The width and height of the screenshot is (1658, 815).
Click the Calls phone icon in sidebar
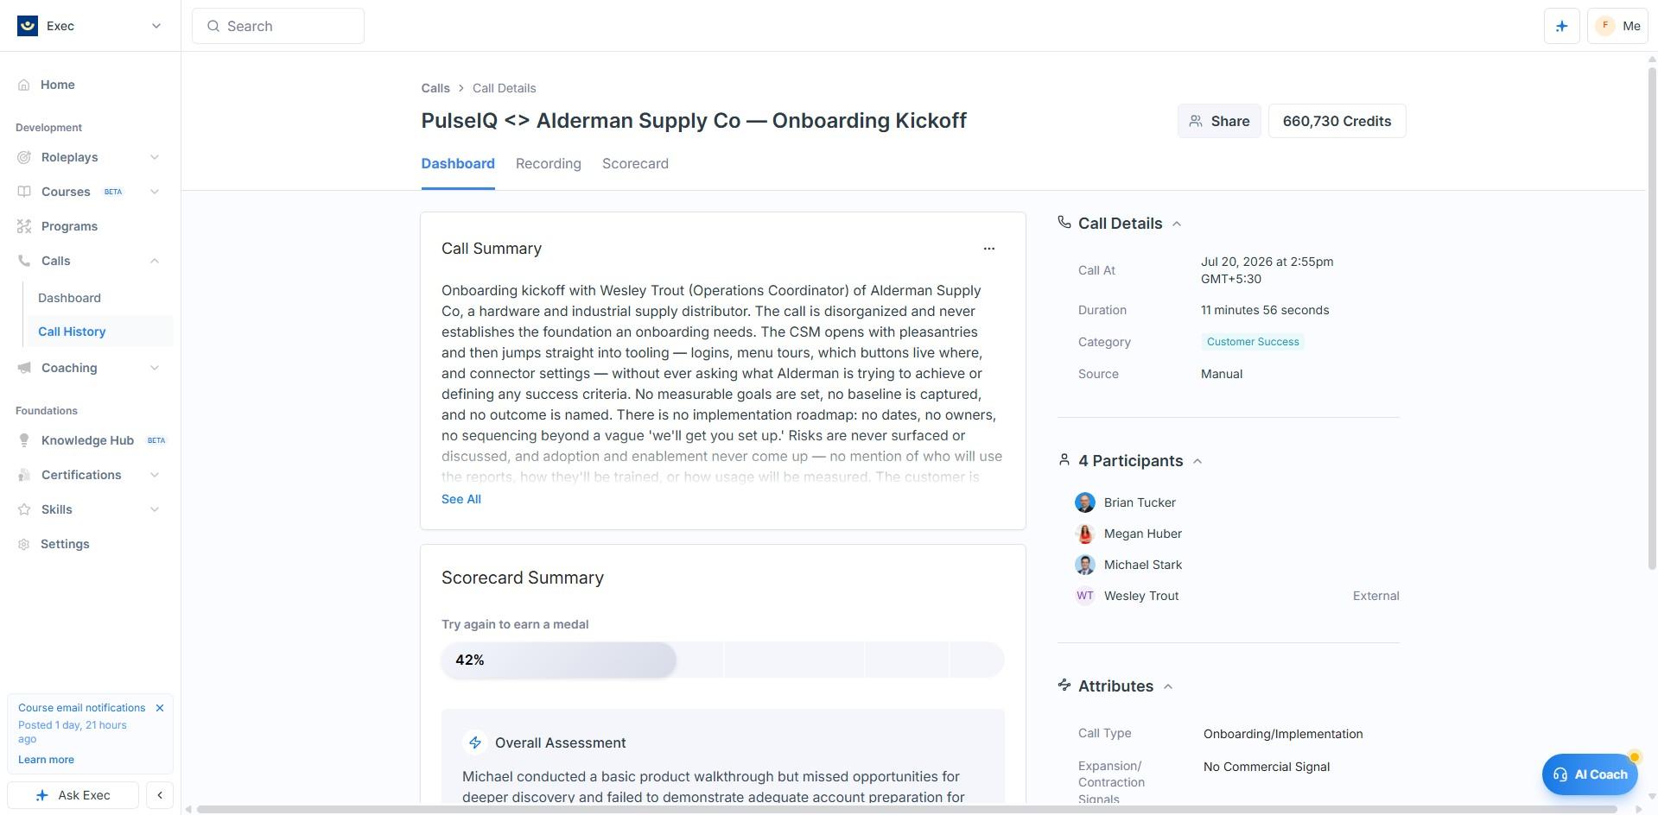click(x=24, y=261)
